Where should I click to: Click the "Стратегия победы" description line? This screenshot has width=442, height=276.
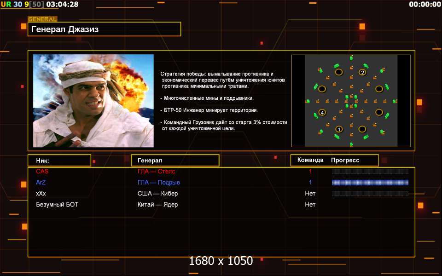point(223,80)
